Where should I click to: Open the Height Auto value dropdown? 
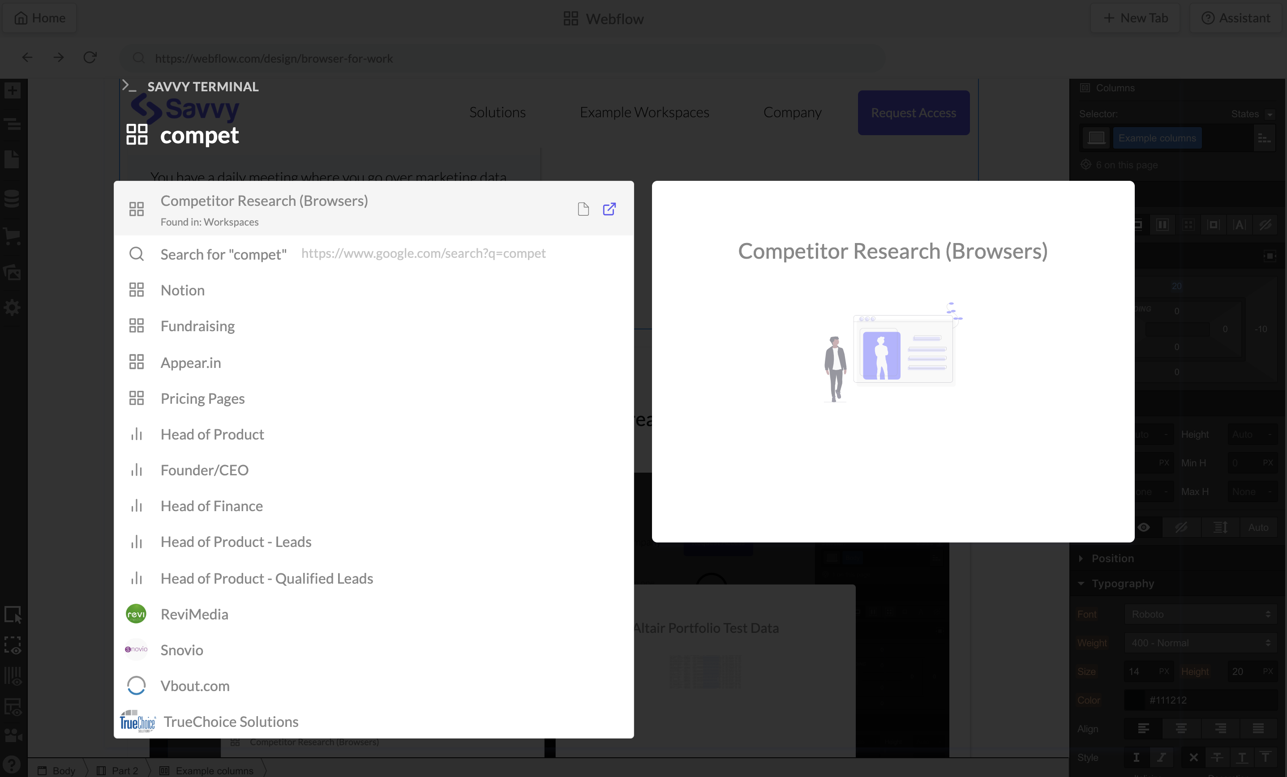coord(1252,435)
